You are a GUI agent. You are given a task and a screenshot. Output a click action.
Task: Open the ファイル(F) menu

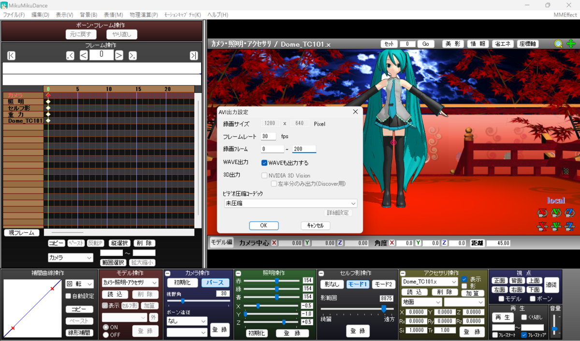click(14, 15)
